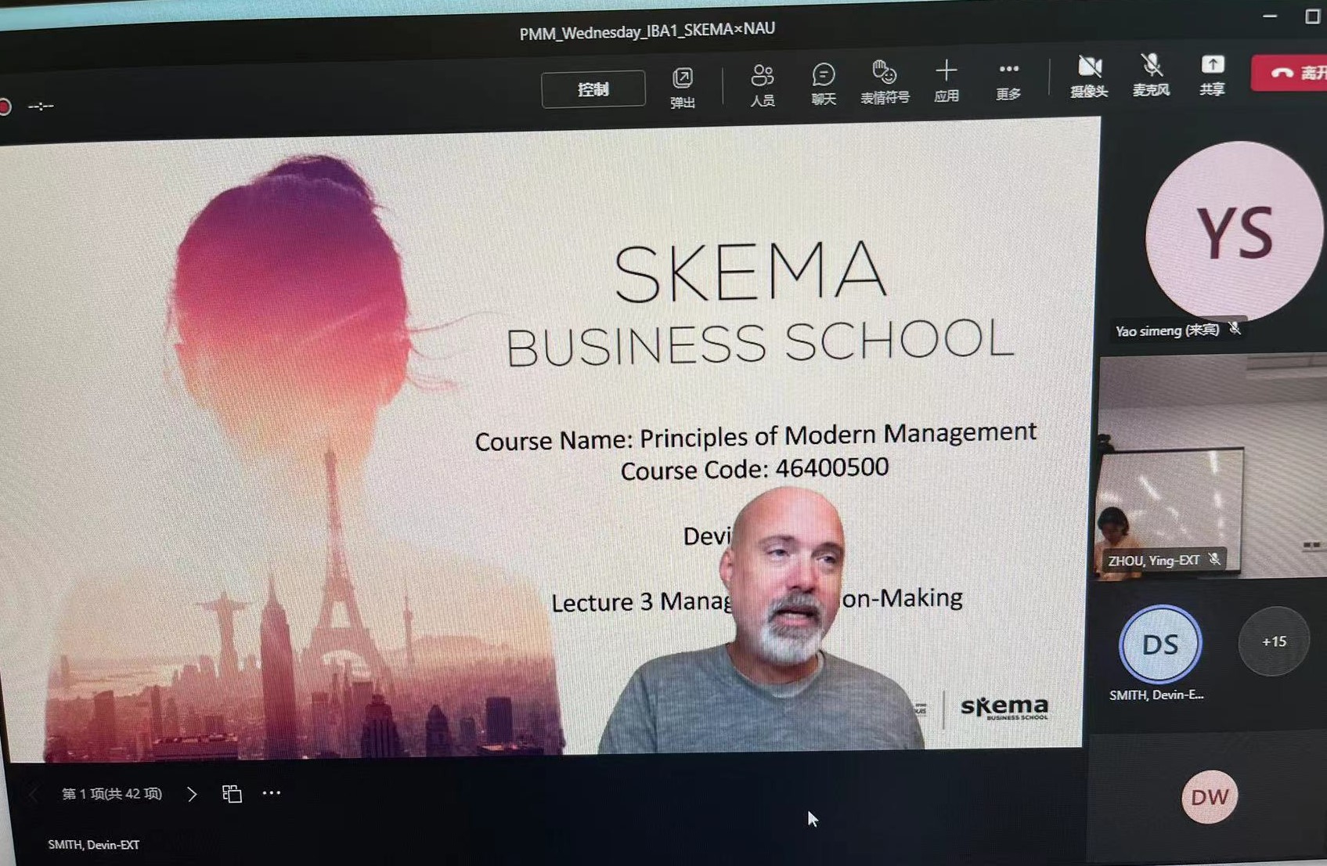Unmute the Microphone (麦克风)

tap(1150, 75)
